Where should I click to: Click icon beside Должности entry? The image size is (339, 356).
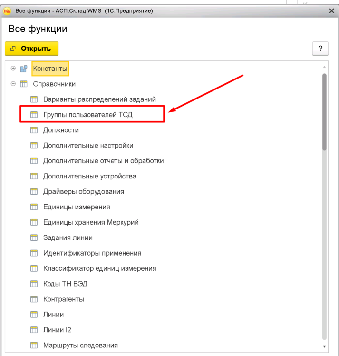34,130
